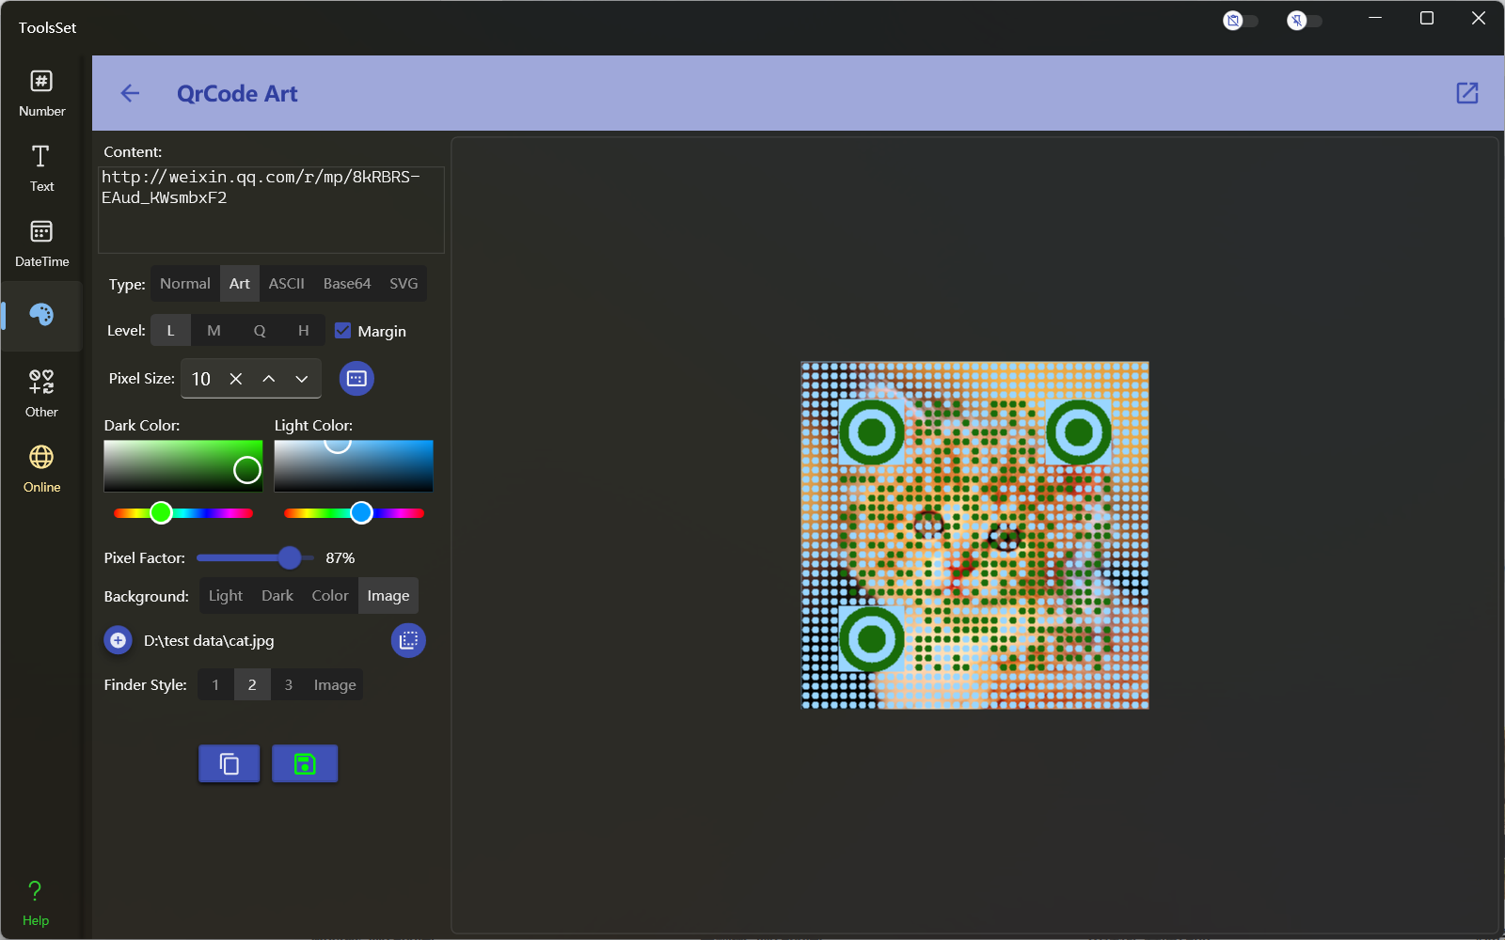Click the round button next to Pixel Size
Screen dimensions: 1505x940
[x=356, y=379]
